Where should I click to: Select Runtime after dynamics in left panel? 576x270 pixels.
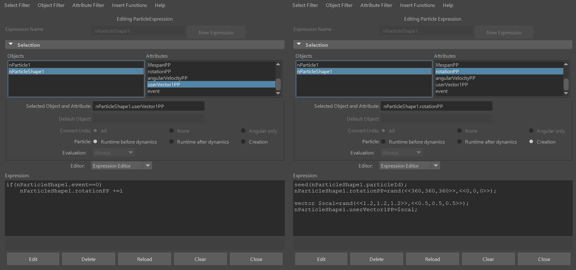point(171,141)
